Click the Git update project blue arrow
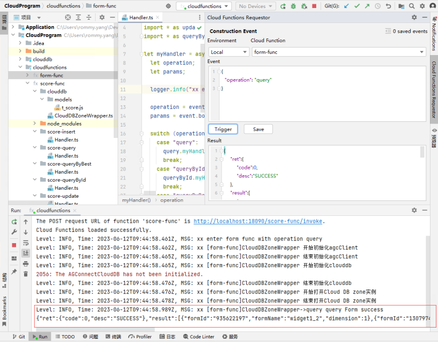438x342 pixels. [x=346, y=6]
